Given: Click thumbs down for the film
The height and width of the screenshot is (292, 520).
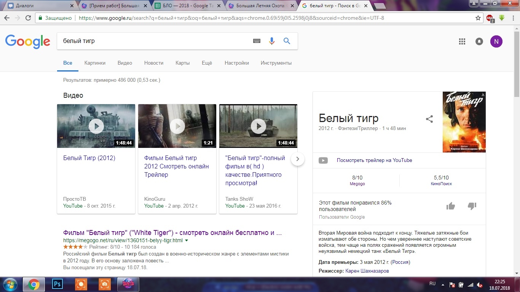Looking at the screenshot, I should 472,206.
